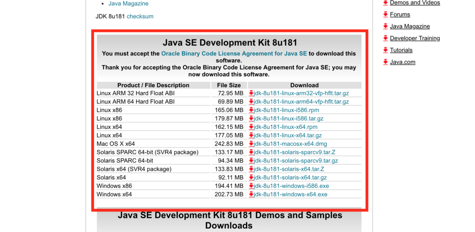Viewport: 475px width, 232px height.
Task: Click 'Demos and Samples Downloads' section heading
Action: tap(230, 220)
